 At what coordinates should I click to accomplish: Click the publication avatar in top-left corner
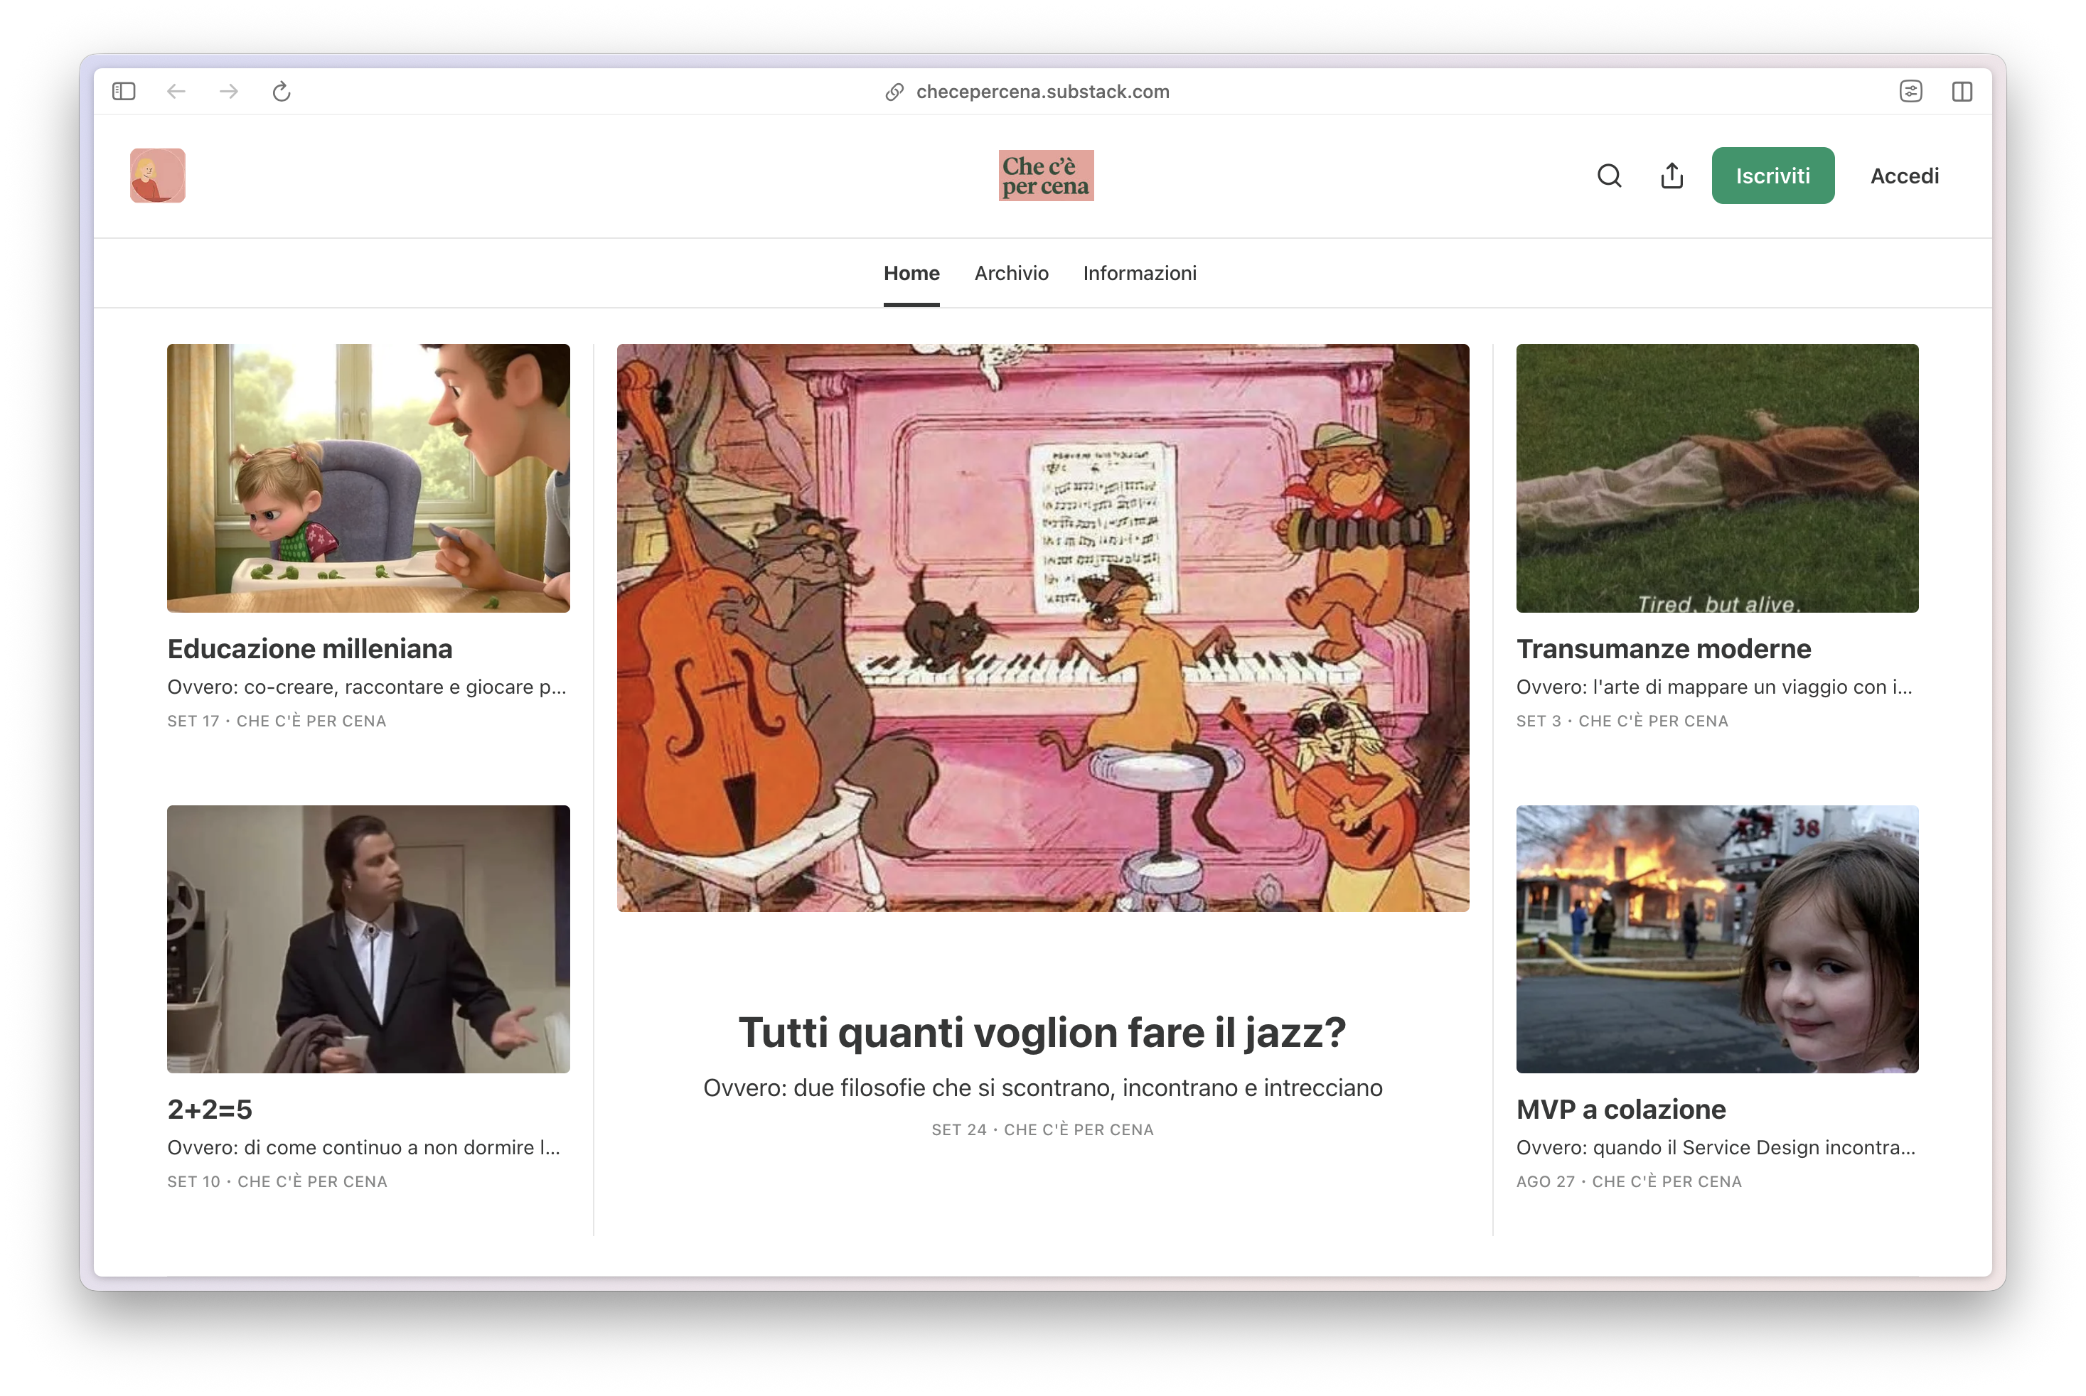tap(158, 175)
